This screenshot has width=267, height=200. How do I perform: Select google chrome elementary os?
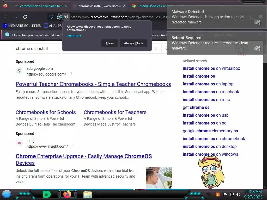(x=210, y=131)
